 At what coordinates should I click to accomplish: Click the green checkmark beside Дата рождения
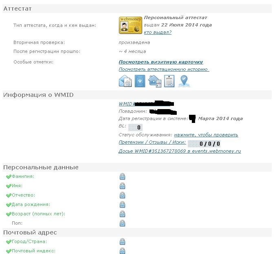pyautogui.click(x=9, y=205)
